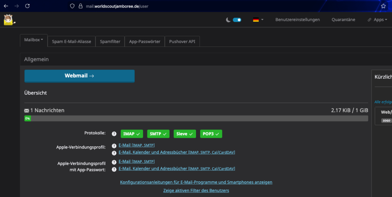Open the German flag language dropdown
The image size is (392, 197).
tap(258, 20)
